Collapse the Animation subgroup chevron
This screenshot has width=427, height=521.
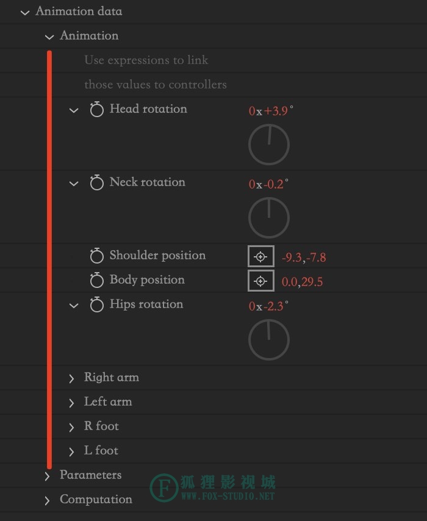[x=49, y=37]
